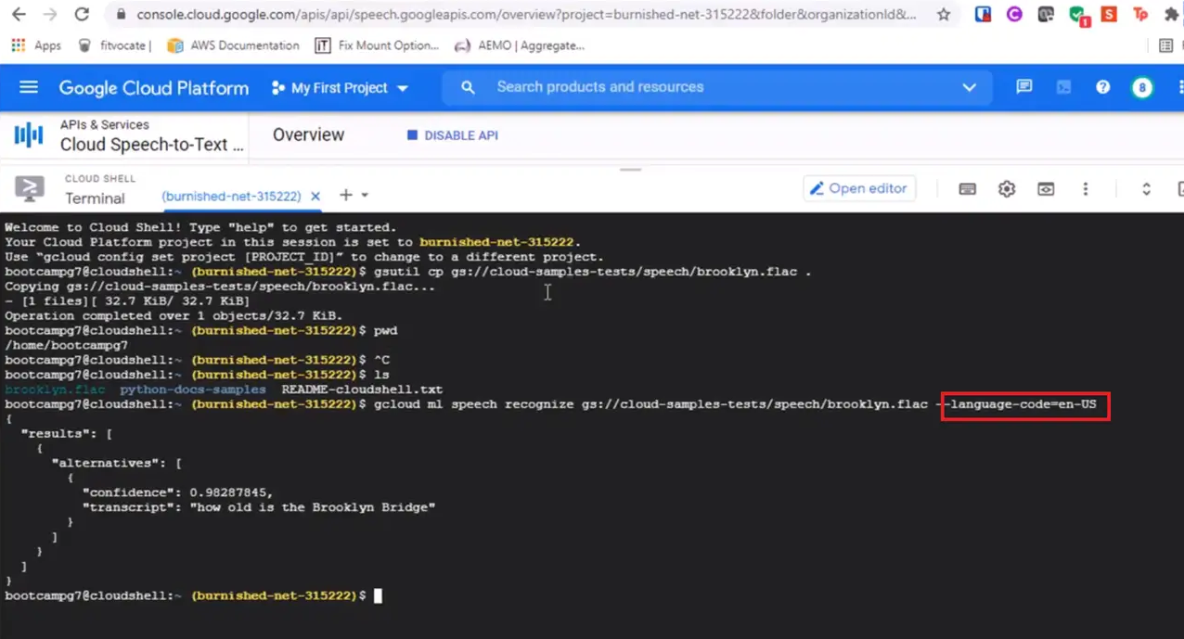Viewport: 1184px width, 639px height.
Task: Open the Cloud Shell three-dot more menu
Action: click(1085, 189)
